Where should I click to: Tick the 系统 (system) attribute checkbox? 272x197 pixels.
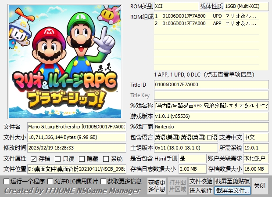pyautogui.click(x=106, y=159)
